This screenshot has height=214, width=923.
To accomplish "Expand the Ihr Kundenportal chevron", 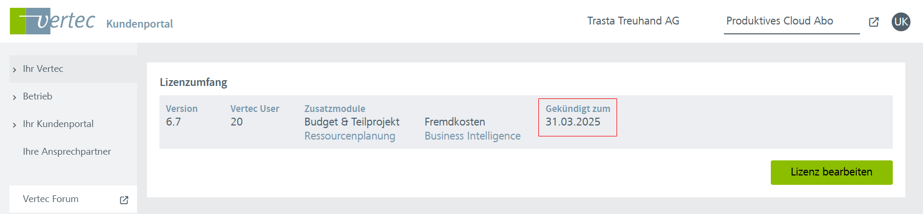I will (15, 125).
